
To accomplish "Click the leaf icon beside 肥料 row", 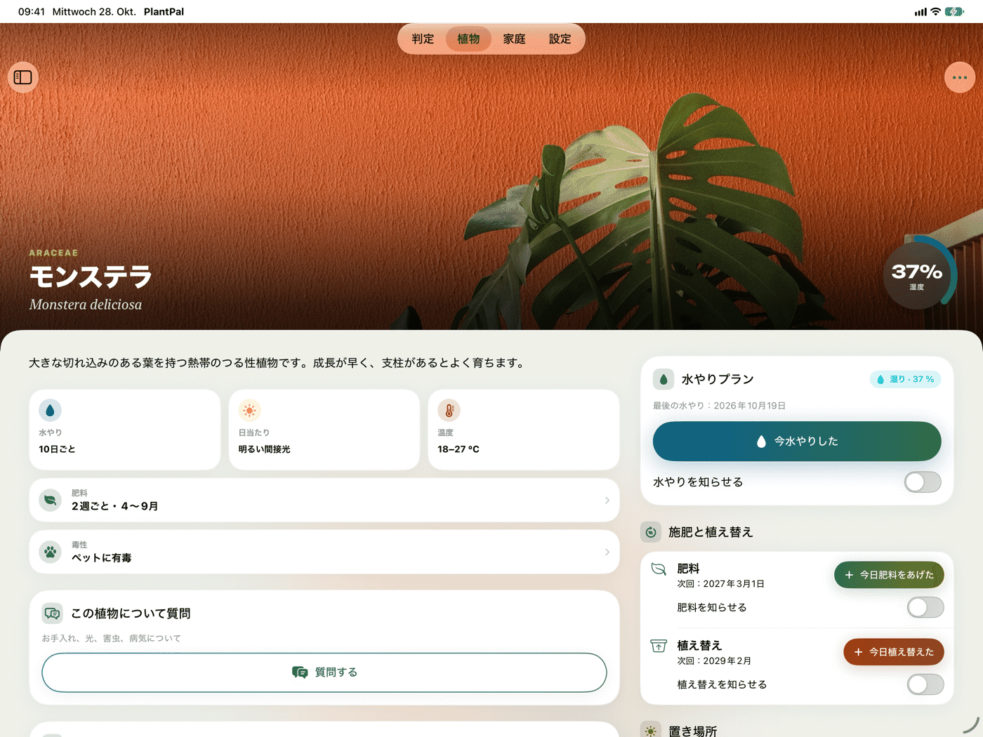I will click(x=51, y=500).
